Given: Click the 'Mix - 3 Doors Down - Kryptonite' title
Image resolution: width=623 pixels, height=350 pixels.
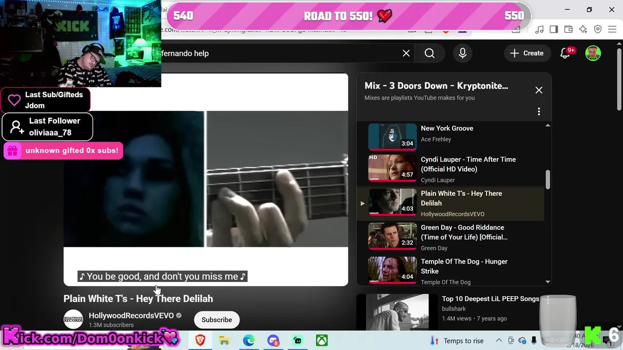Looking at the screenshot, I should 436,86.
